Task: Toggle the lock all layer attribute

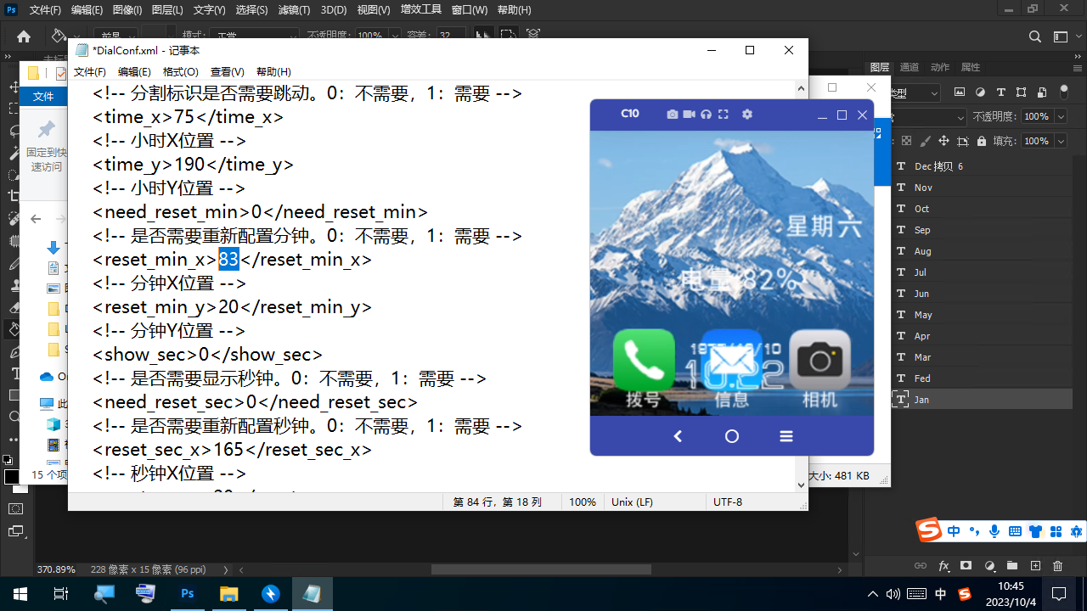Action: tap(982, 141)
